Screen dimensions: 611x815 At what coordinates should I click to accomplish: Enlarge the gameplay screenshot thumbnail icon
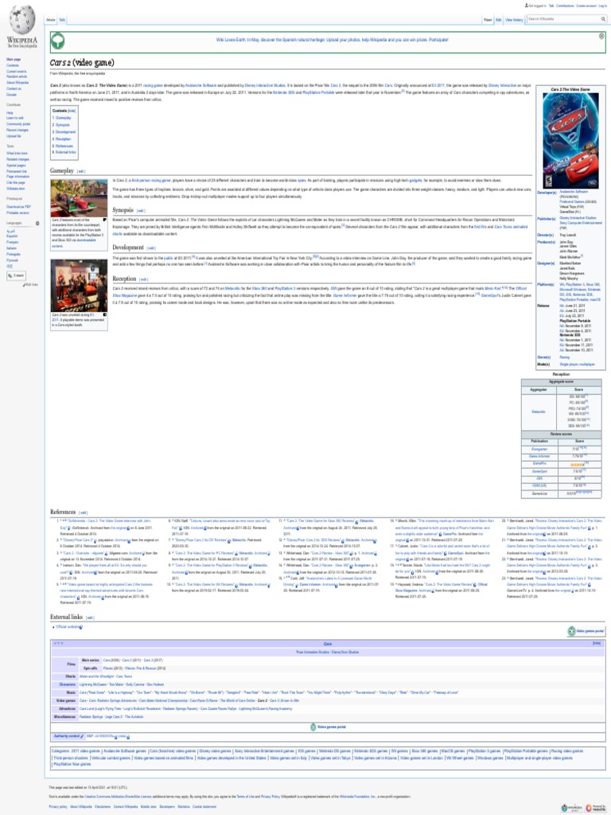[x=105, y=220]
